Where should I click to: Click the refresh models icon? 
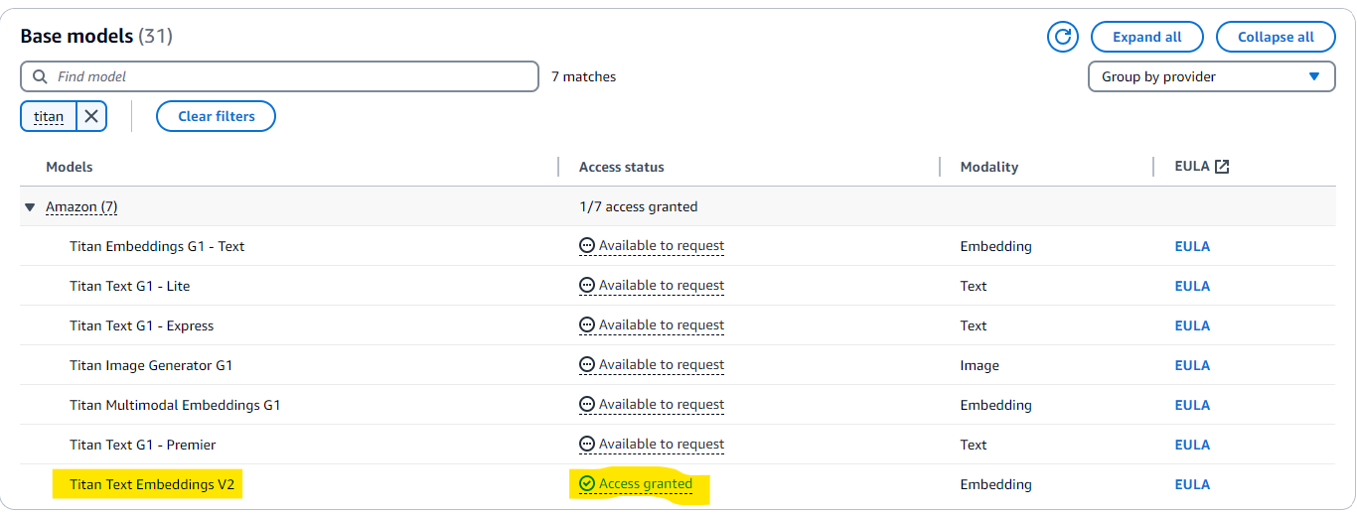[1063, 37]
